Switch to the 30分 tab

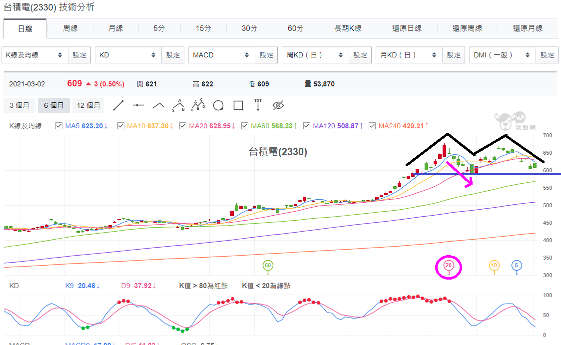249,28
